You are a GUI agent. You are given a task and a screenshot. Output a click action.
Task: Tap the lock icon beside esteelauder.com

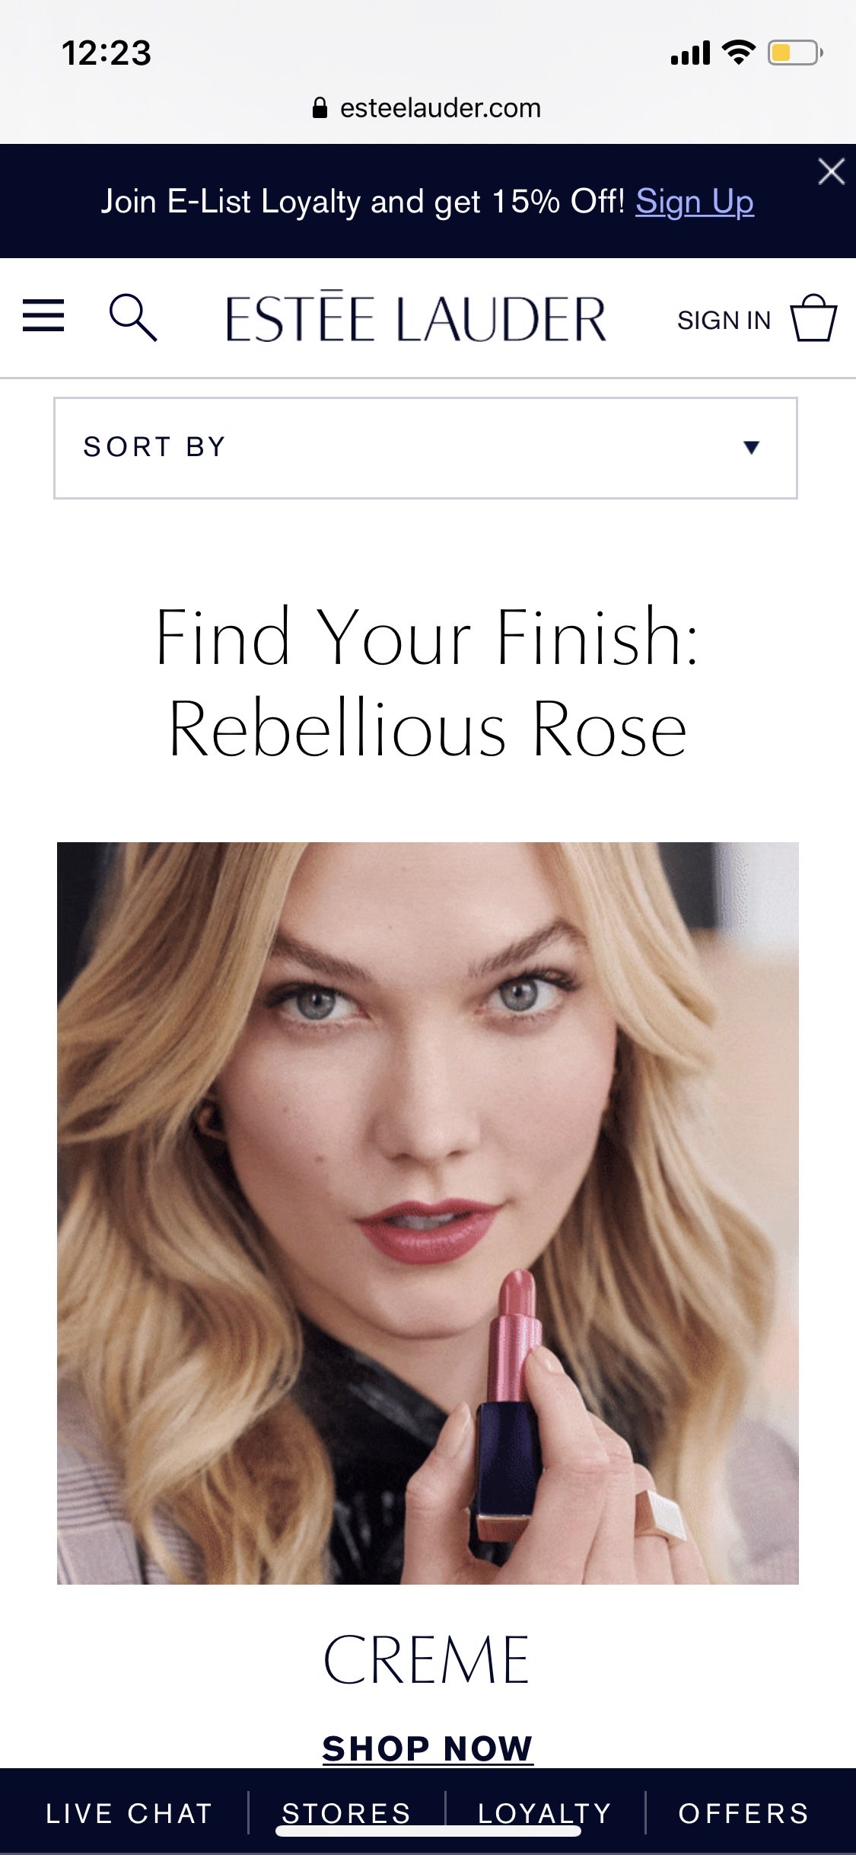coord(320,108)
